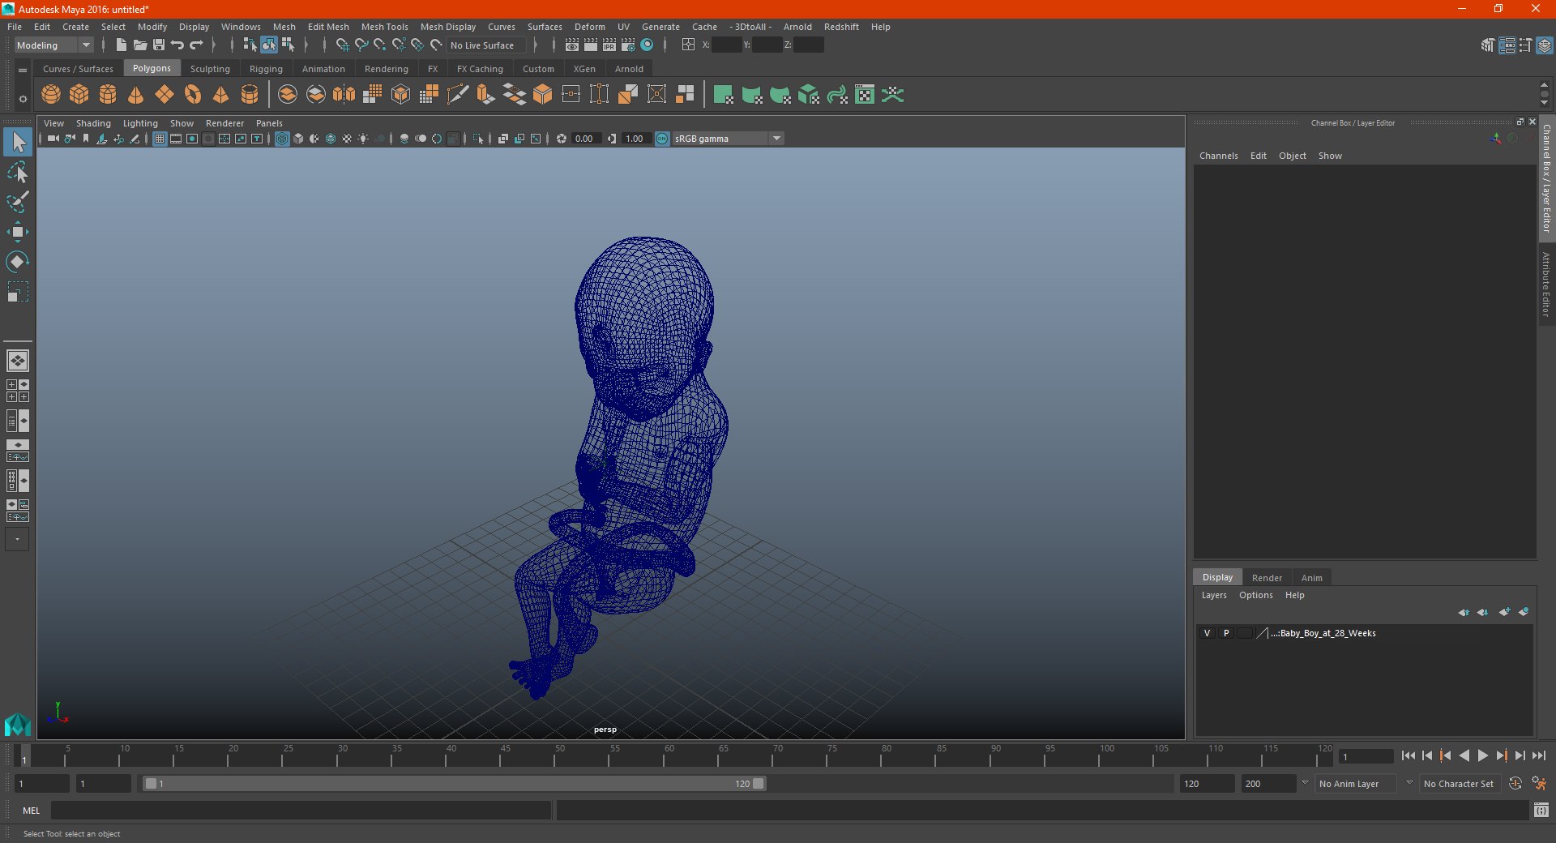
Task: Open Render View clapperboard icon
Action: [x=572, y=45]
